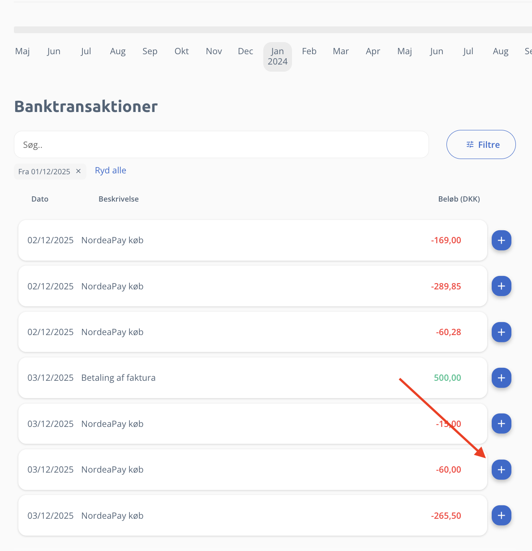
Task: Select Feb in the month timeline
Action: (x=309, y=51)
